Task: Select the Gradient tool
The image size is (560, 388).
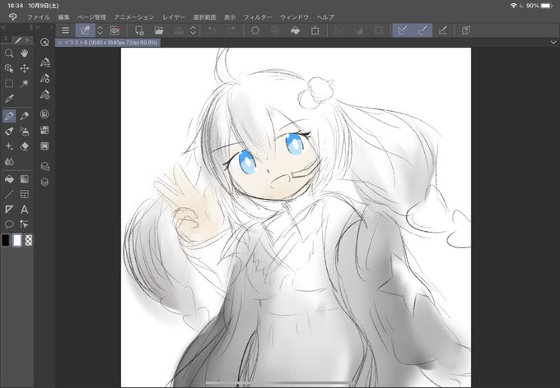Action: (x=24, y=178)
